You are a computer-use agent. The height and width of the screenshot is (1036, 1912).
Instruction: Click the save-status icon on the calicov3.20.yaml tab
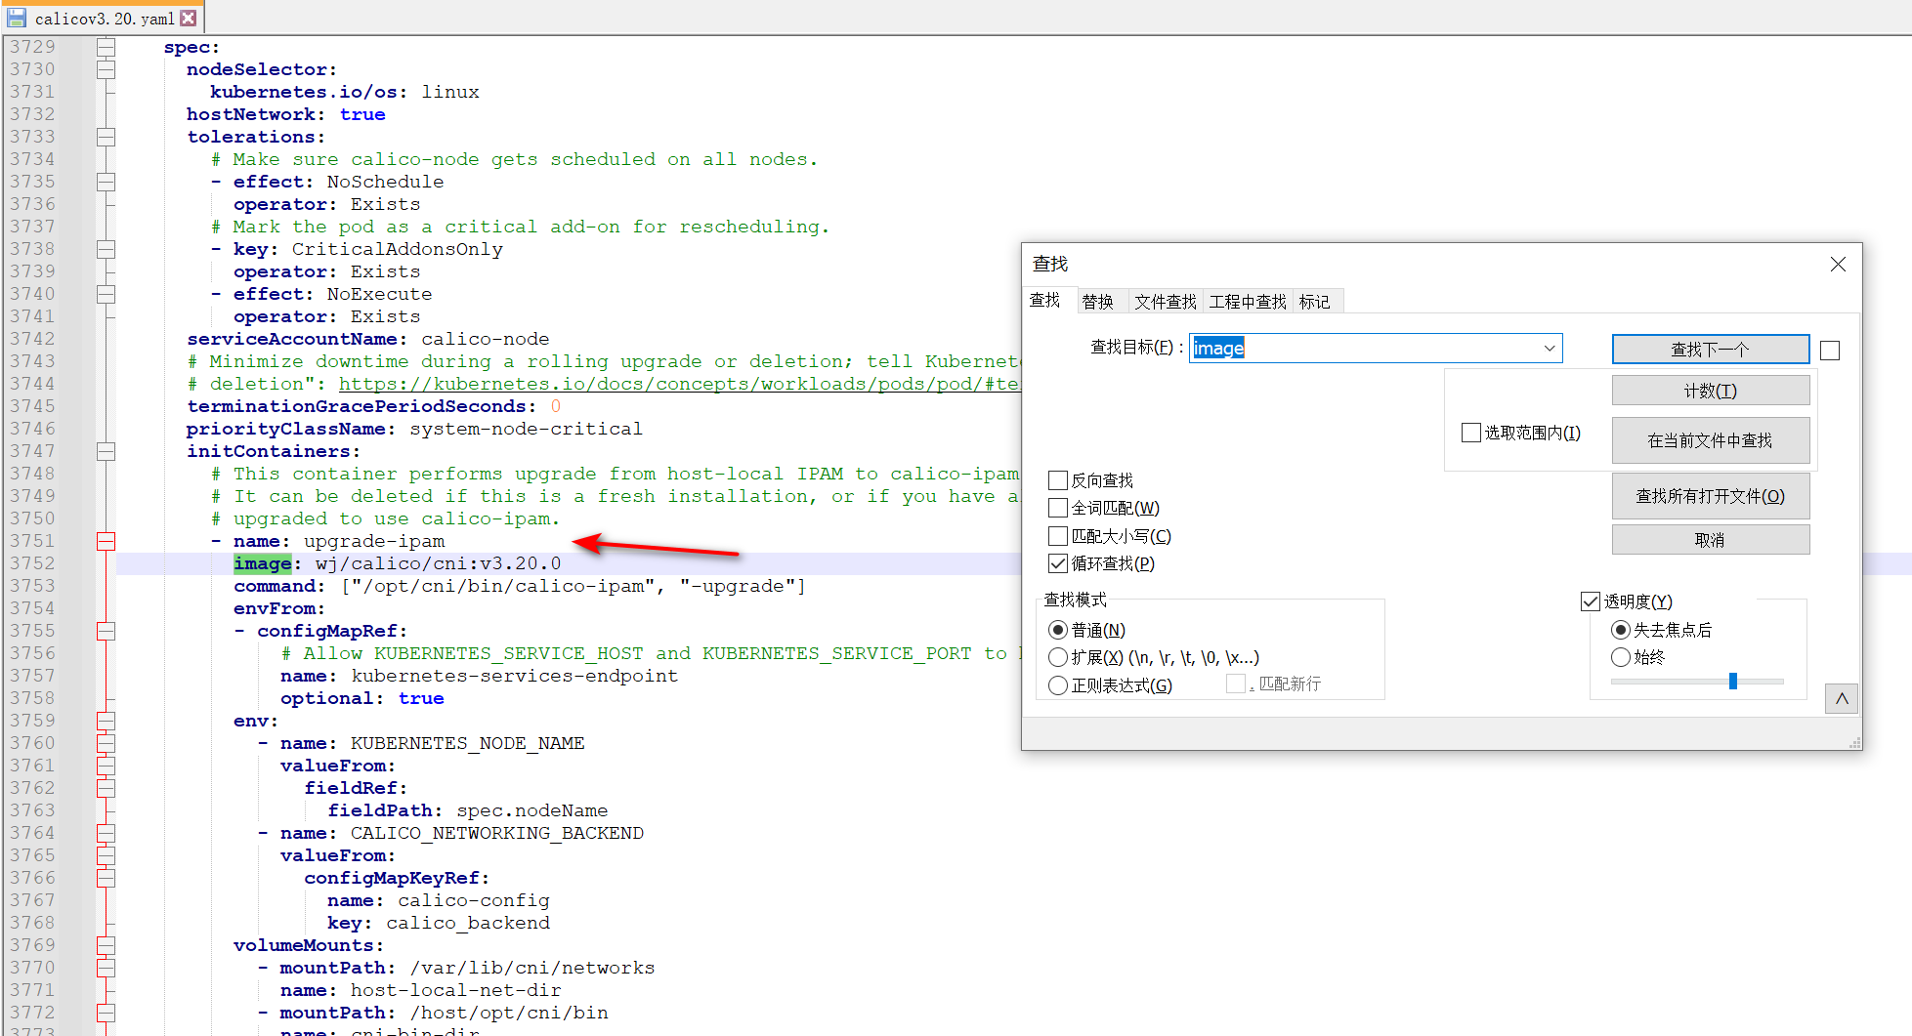17,18
